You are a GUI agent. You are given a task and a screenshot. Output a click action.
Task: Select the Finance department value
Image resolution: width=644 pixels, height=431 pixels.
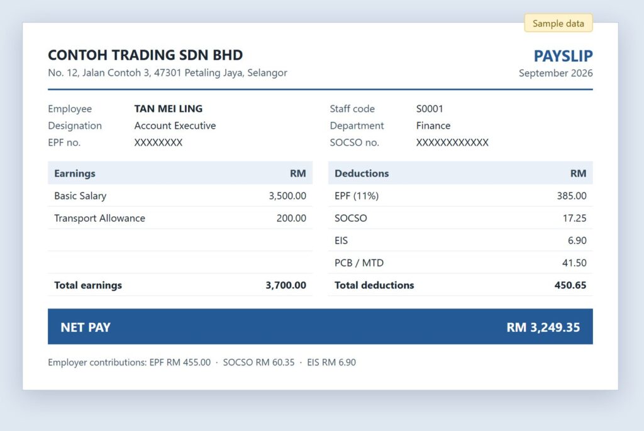pyautogui.click(x=433, y=126)
